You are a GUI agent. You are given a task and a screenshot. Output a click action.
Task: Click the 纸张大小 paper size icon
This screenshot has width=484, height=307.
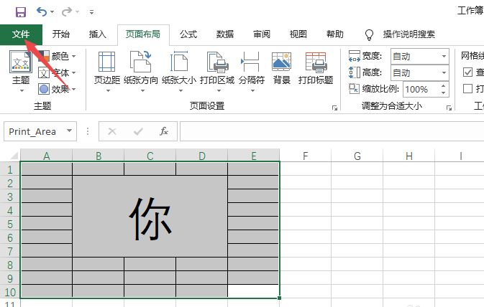[x=179, y=62]
